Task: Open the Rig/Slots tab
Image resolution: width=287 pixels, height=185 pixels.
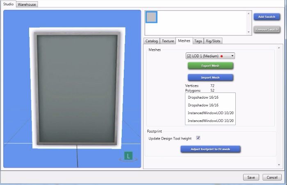Action: point(213,41)
